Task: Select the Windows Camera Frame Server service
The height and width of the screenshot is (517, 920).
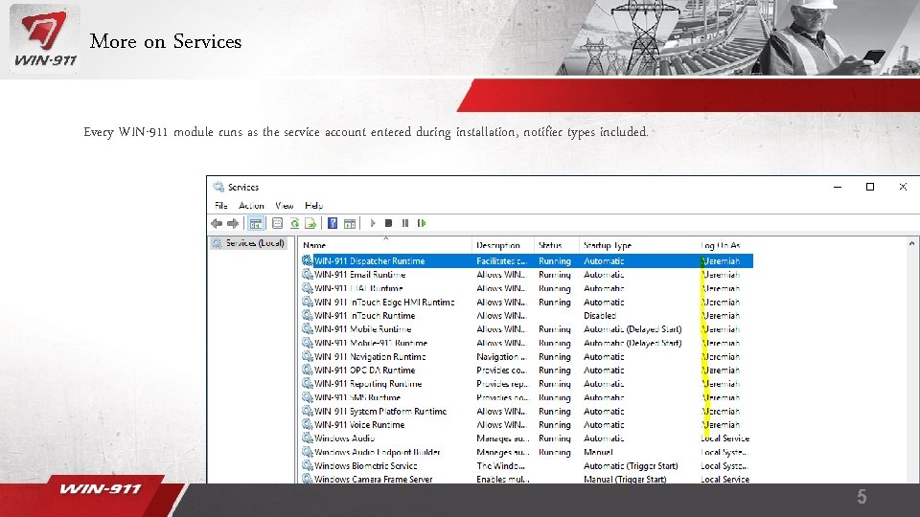Action: click(373, 479)
